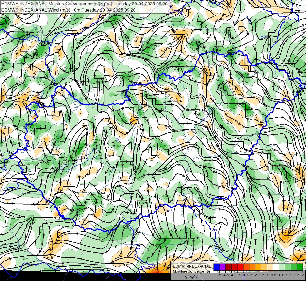Select the dark maroon legend swatch
The width and height of the screenshot is (306, 281).
point(228,267)
